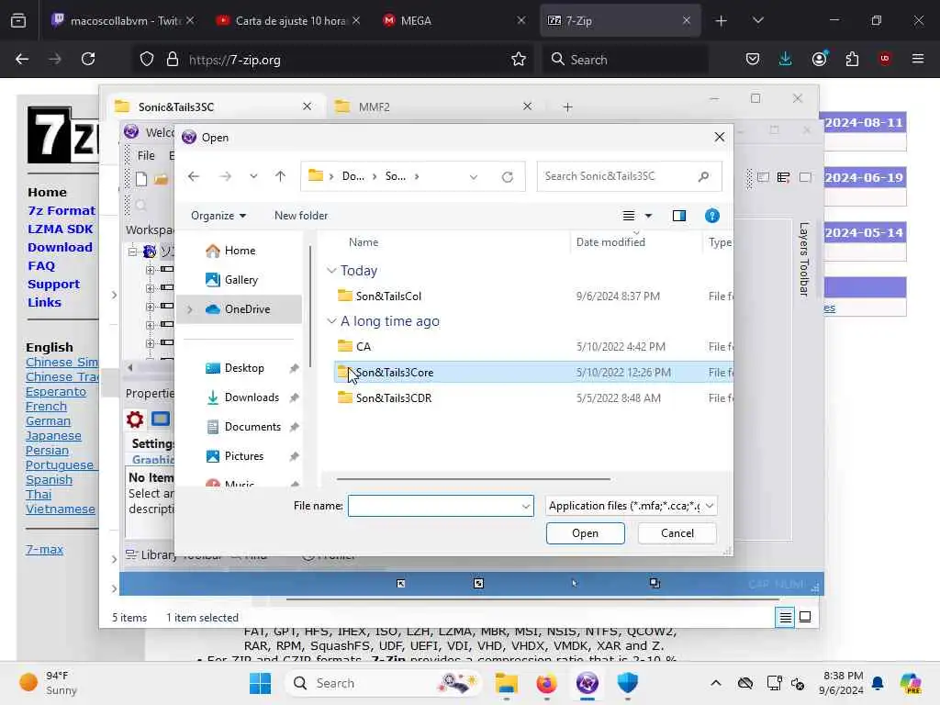940x705 pixels.
Task: Click the Open button in the dialog
Action: 585,533
